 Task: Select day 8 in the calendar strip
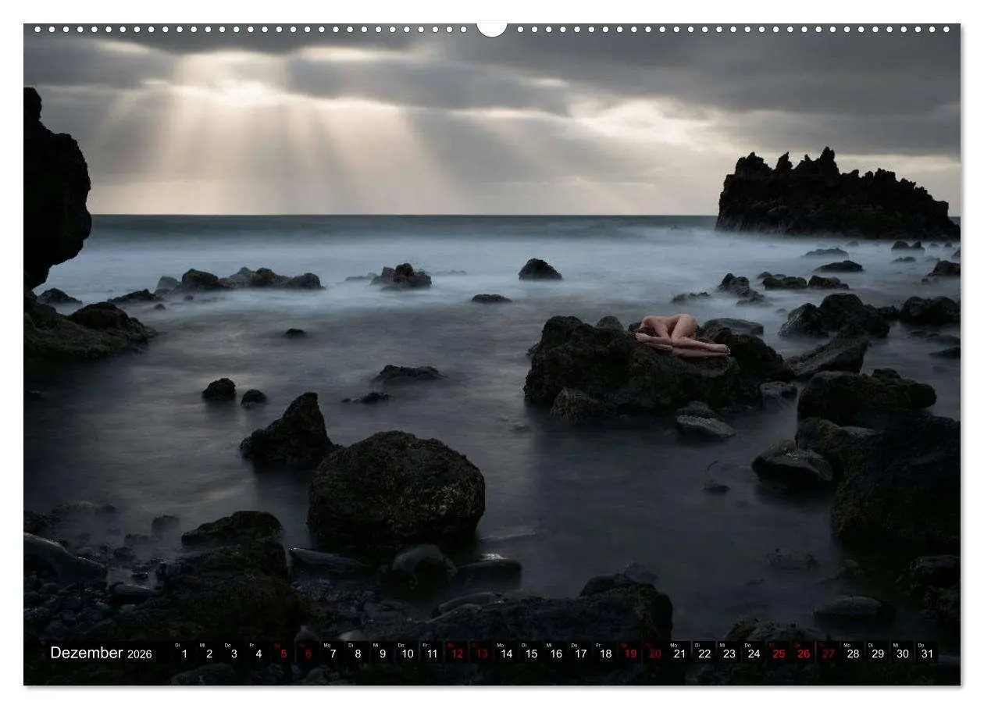pyautogui.click(x=358, y=653)
